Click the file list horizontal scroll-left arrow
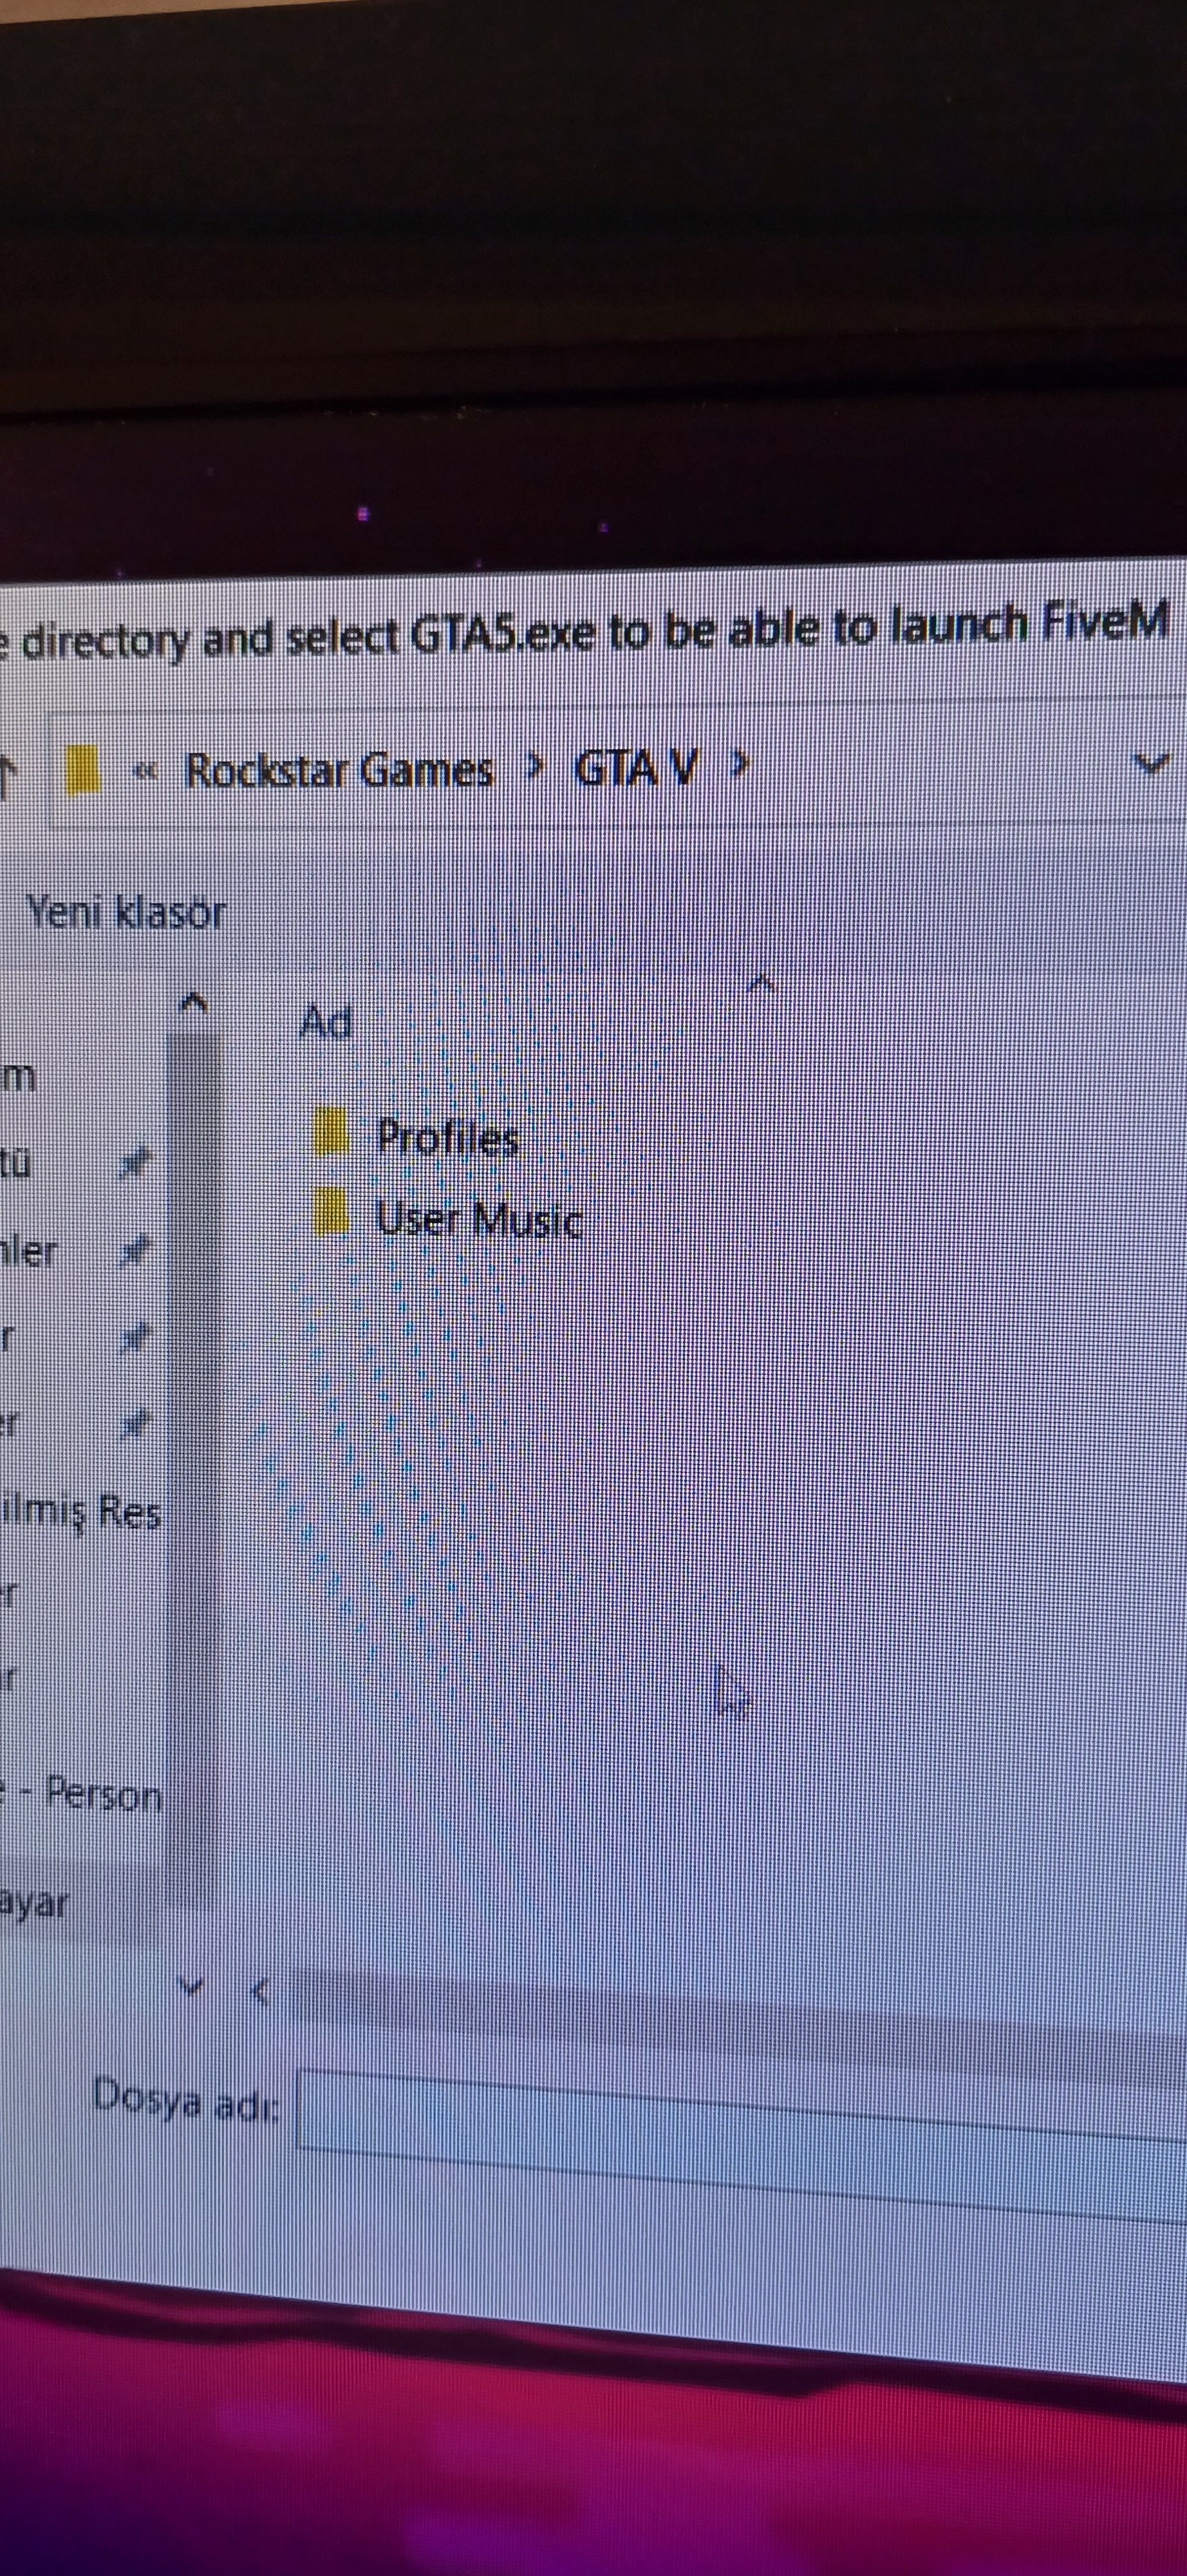This screenshot has width=1187, height=2576. (x=261, y=1992)
